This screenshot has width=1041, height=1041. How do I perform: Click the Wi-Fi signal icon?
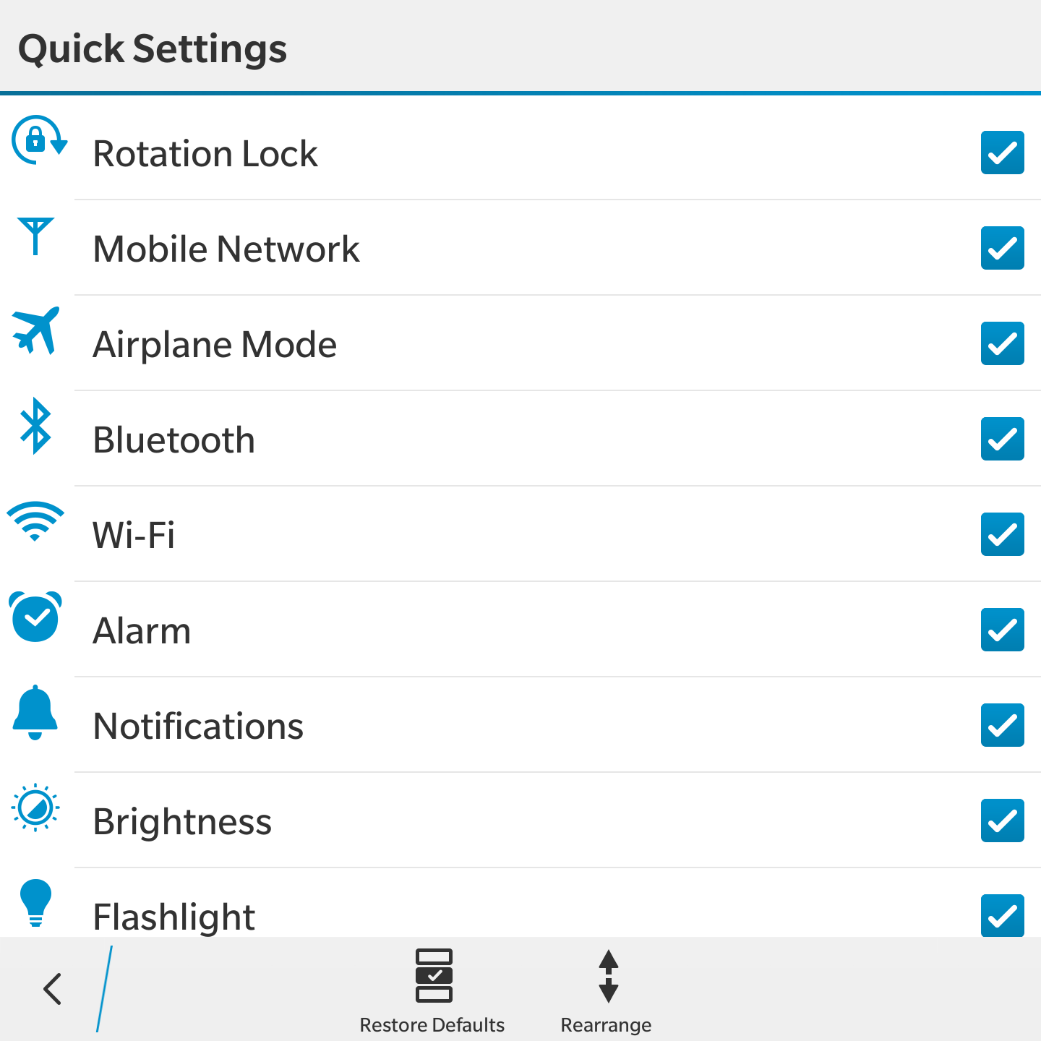[x=35, y=520]
